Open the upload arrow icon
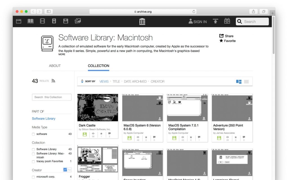 [215, 21]
